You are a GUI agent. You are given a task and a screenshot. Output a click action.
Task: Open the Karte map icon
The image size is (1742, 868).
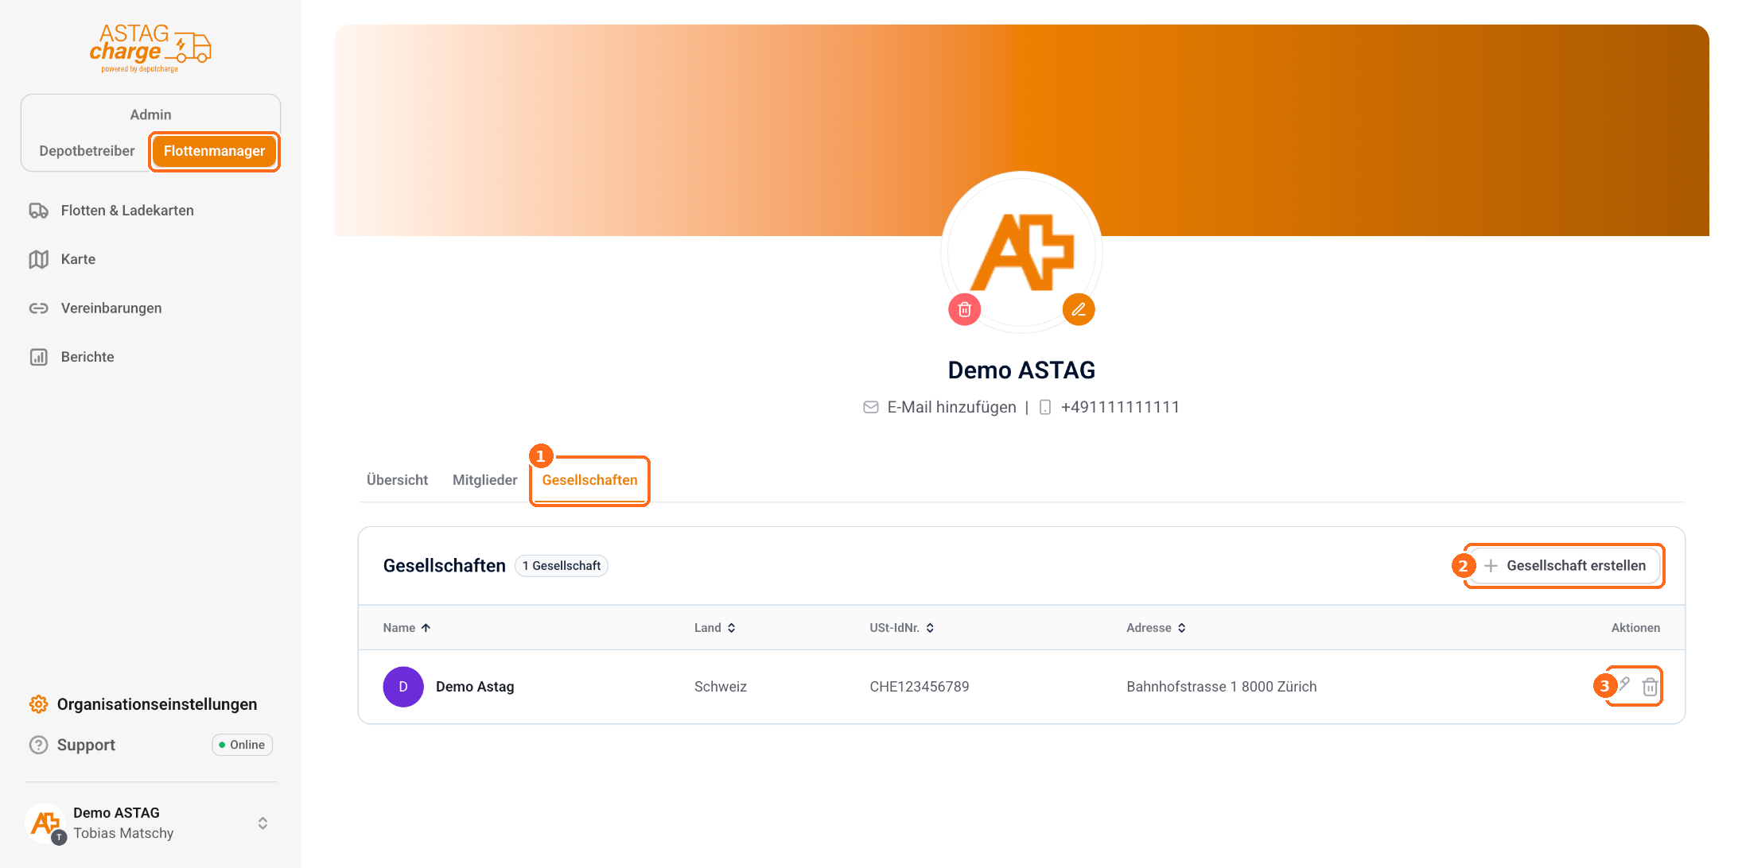39,259
